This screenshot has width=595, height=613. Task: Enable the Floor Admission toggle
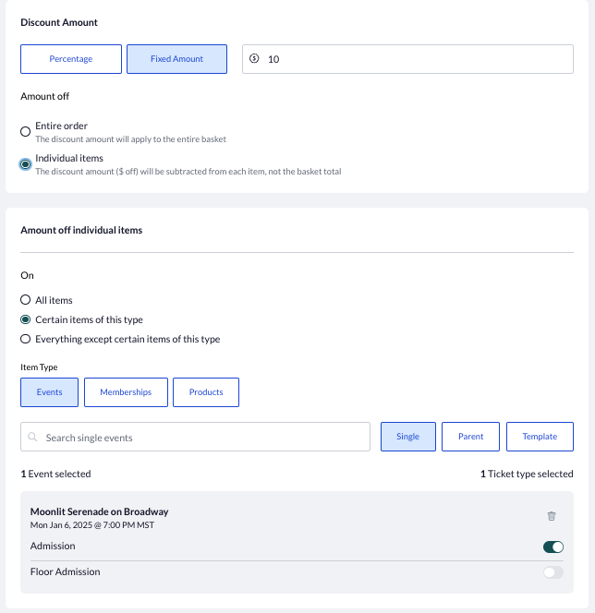click(553, 572)
